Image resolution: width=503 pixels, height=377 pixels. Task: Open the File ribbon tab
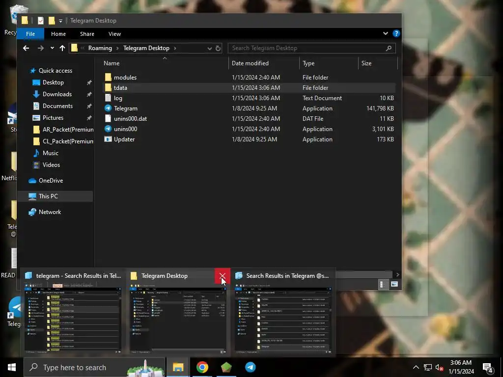30,34
